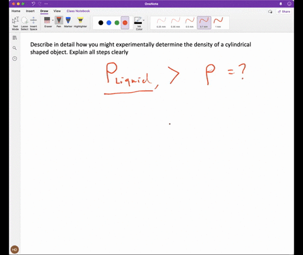Image resolution: width=303 pixels, height=255 pixels.
Task: Minimize the OneNote window
Action: pyautogui.click(x=18, y=4)
